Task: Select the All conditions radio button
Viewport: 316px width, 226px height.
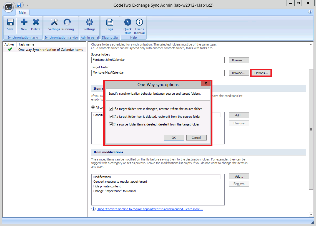Action: (x=93, y=107)
